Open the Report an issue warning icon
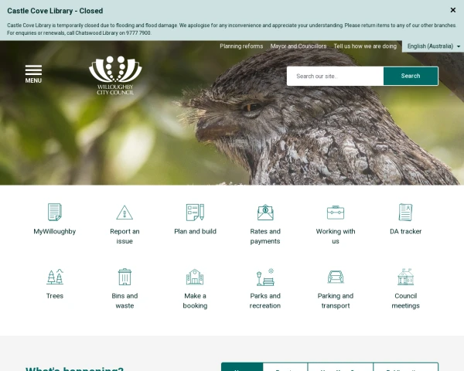 coord(125,213)
